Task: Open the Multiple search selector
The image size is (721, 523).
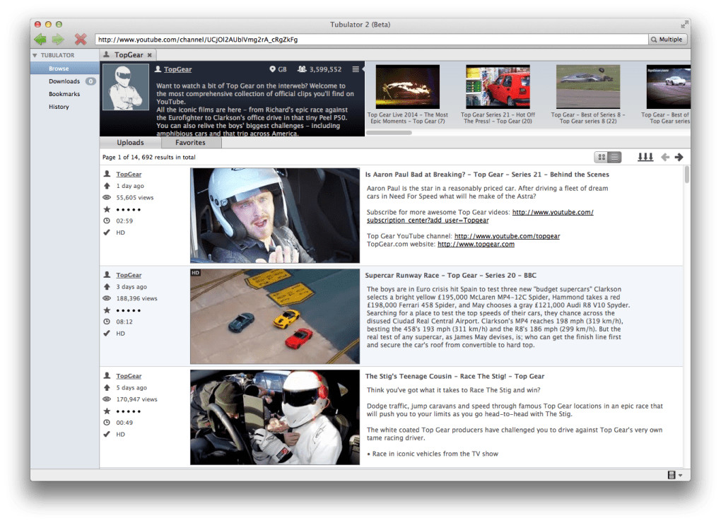Action: pyautogui.click(x=668, y=40)
